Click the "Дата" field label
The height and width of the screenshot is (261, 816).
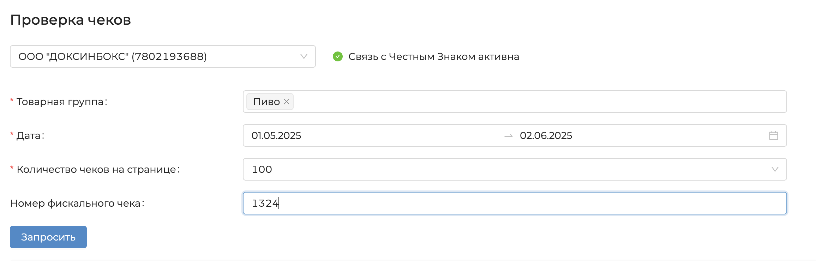pyautogui.click(x=30, y=135)
